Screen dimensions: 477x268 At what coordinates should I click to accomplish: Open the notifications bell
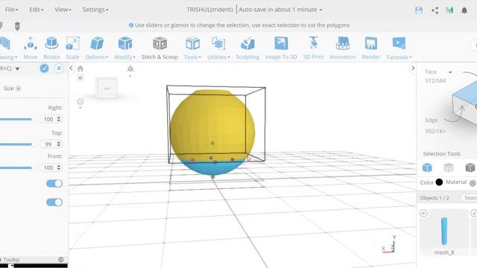click(x=464, y=10)
